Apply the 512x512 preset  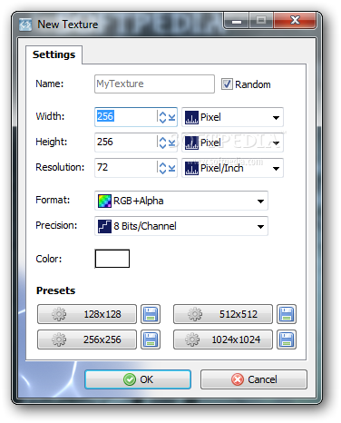point(223,314)
